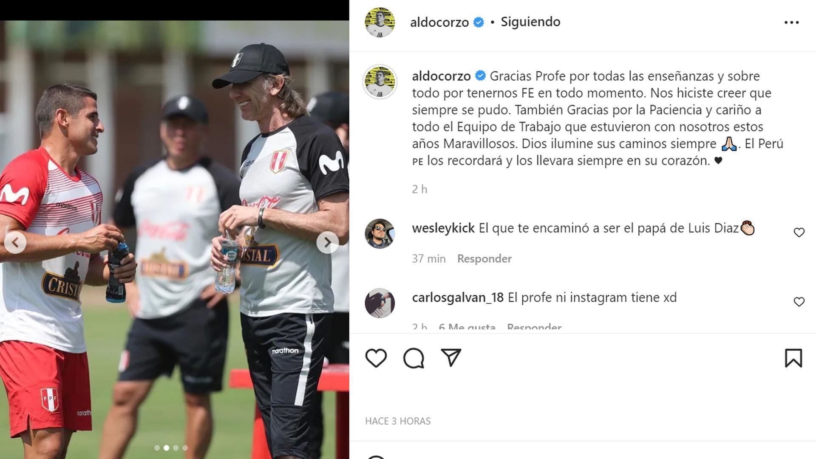Like carlosgalvan_18's comment
Screen dimensions: 816x459
tap(799, 302)
